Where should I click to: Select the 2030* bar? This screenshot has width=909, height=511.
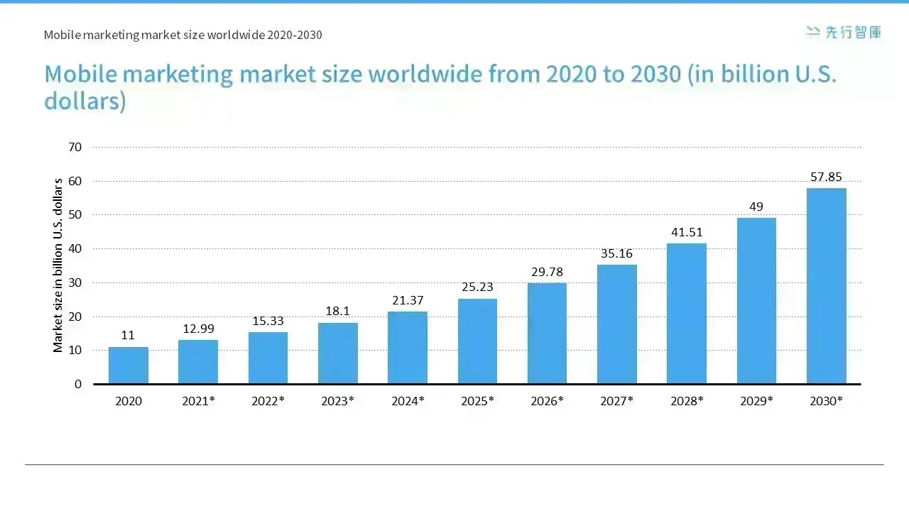tap(827, 286)
